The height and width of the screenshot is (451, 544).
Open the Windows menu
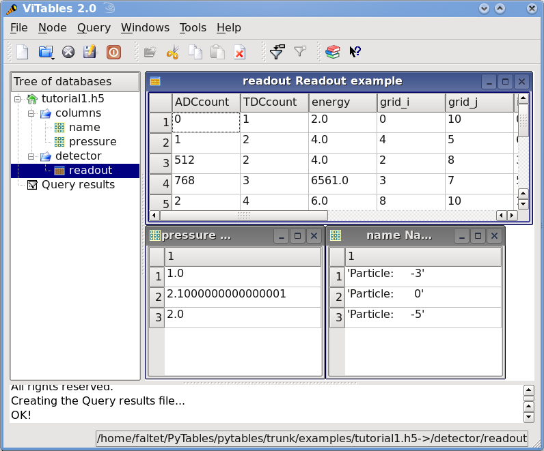(x=145, y=28)
